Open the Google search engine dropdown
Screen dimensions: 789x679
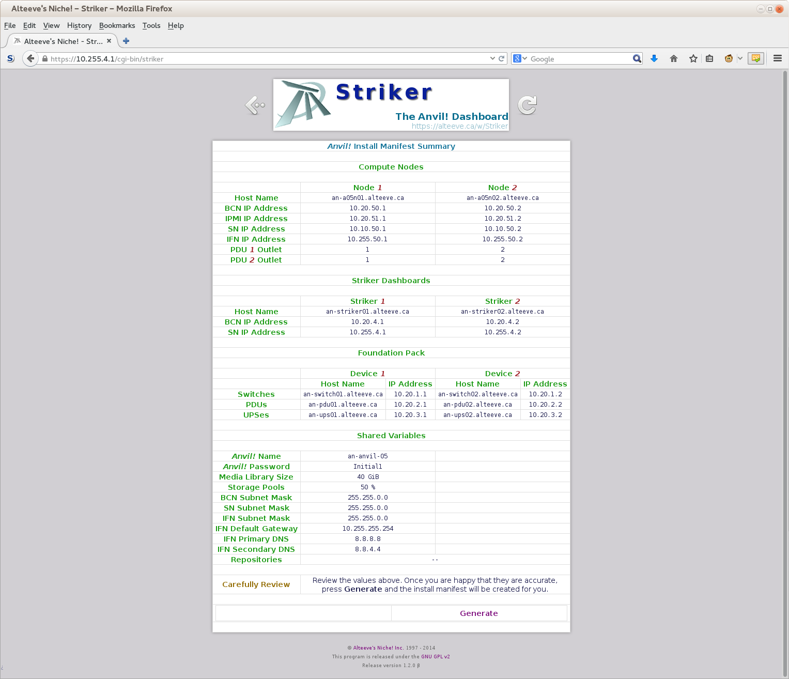click(x=520, y=59)
